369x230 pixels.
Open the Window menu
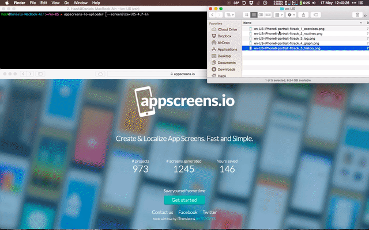tap(81, 3)
